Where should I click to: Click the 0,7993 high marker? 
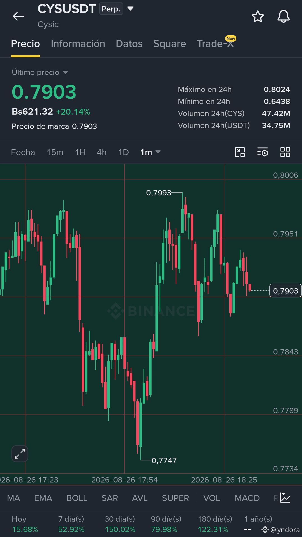(x=159, y=193)
